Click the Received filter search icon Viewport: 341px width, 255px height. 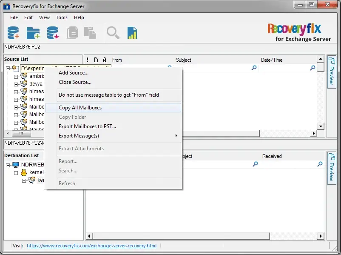(320, 164)
